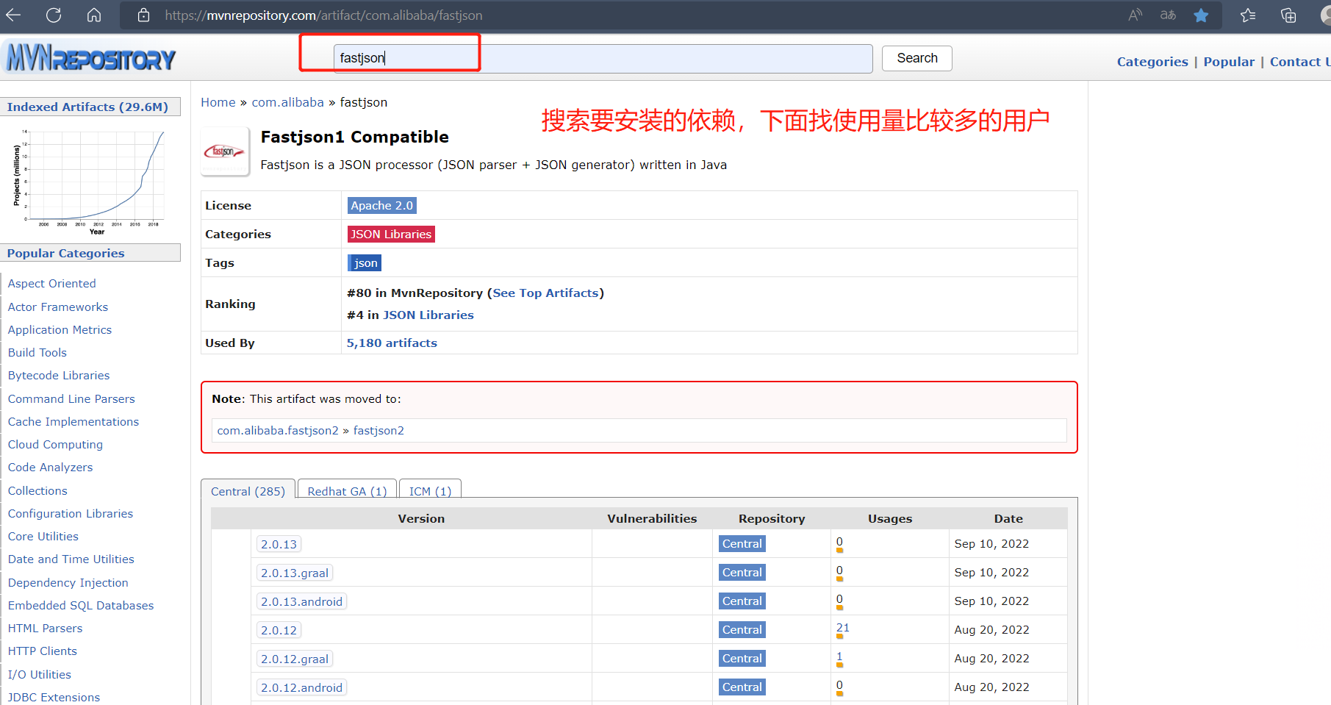View site info via the lock icon

coord(144,15)
